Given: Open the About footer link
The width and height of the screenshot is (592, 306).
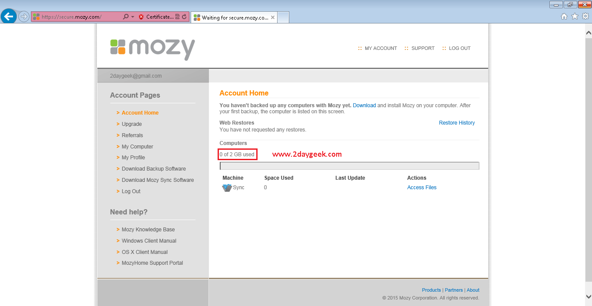Looking at the screenshot, I should click(473, 290).
